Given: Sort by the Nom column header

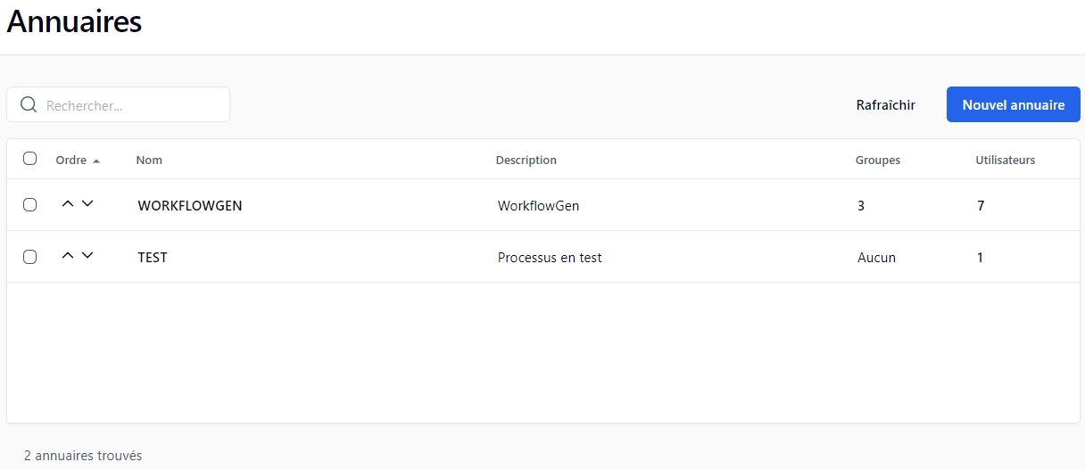Looking at the screenshot, I should click(x=149, y=161).
